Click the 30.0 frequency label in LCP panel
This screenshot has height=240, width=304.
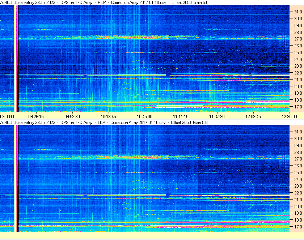pos(298,138)
